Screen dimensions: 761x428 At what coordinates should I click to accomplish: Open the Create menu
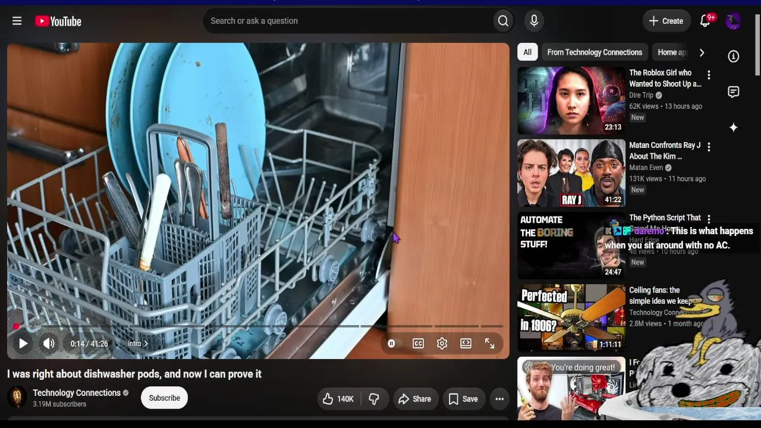coord(666,21)
